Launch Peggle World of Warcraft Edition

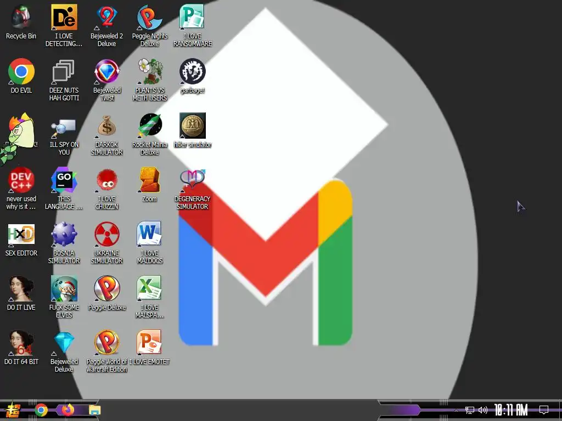tap(107, 343)
